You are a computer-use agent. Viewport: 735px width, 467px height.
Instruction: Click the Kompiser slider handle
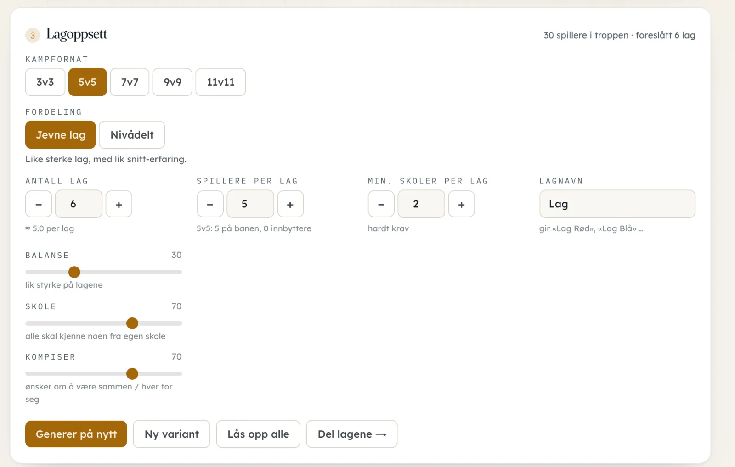coord(132,374)
